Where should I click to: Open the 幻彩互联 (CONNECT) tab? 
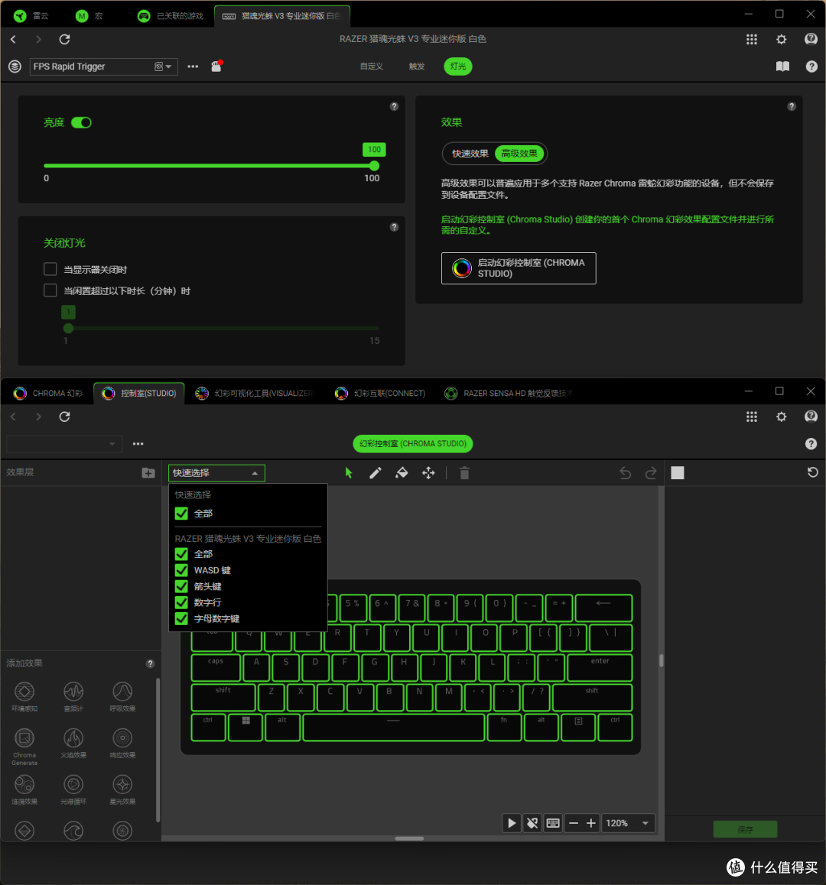[x=380, y=394]
